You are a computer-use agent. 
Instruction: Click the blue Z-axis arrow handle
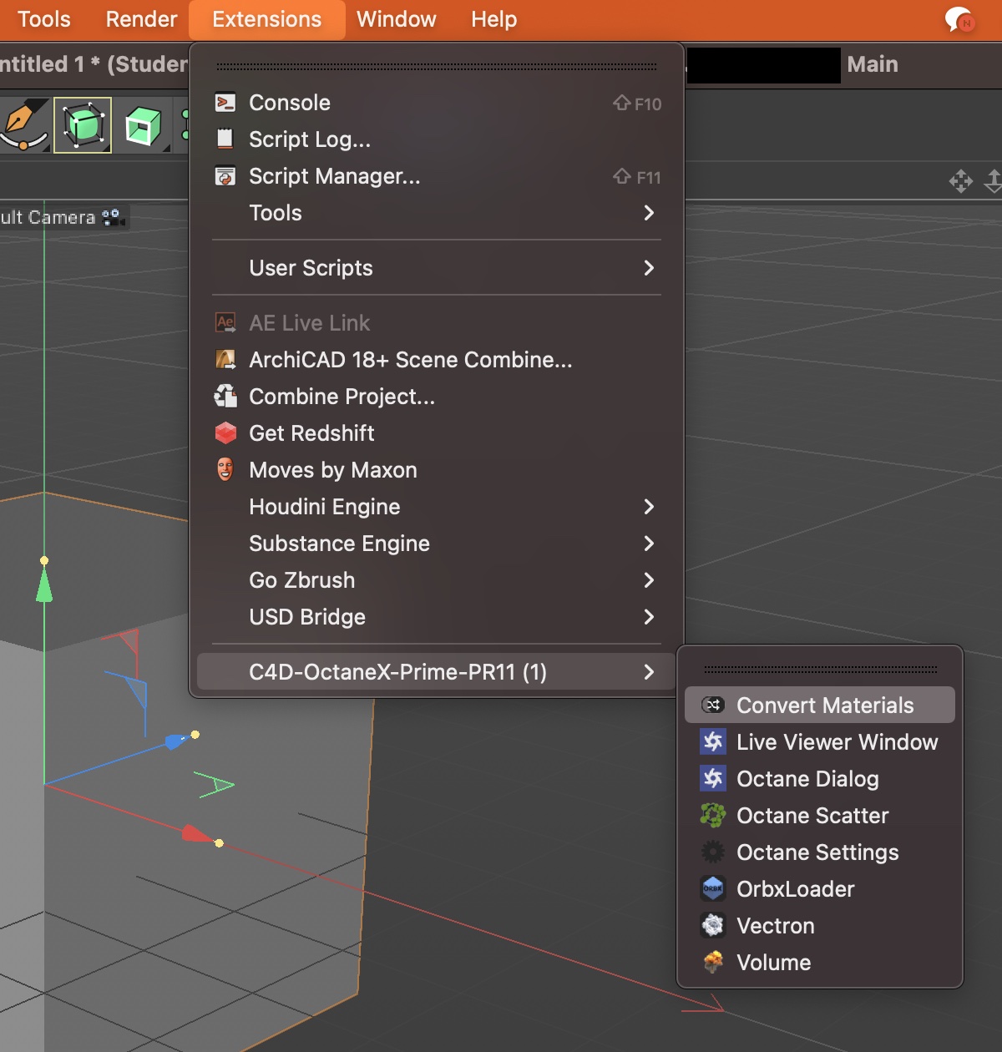(176, 741)
